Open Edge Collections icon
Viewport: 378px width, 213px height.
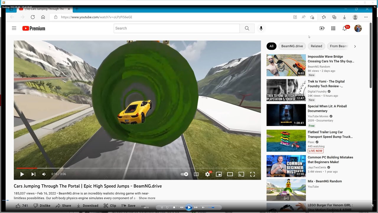(x=334, y=17)
